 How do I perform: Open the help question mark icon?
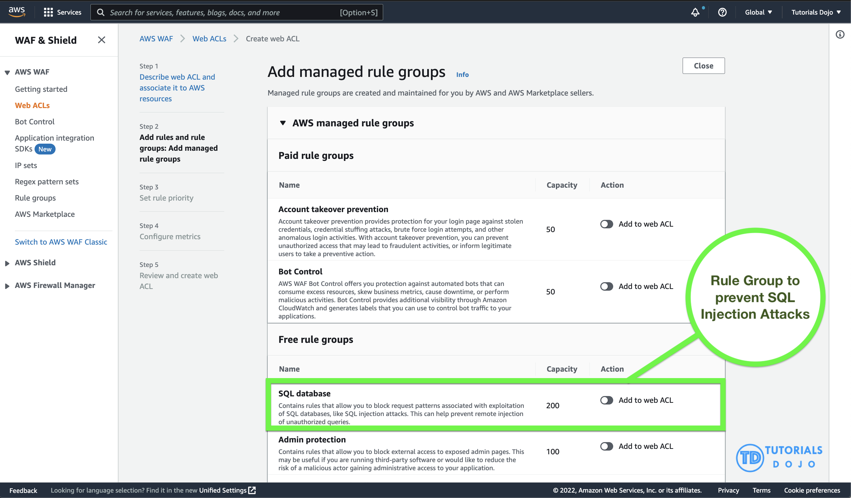click(x=722, y=12)
